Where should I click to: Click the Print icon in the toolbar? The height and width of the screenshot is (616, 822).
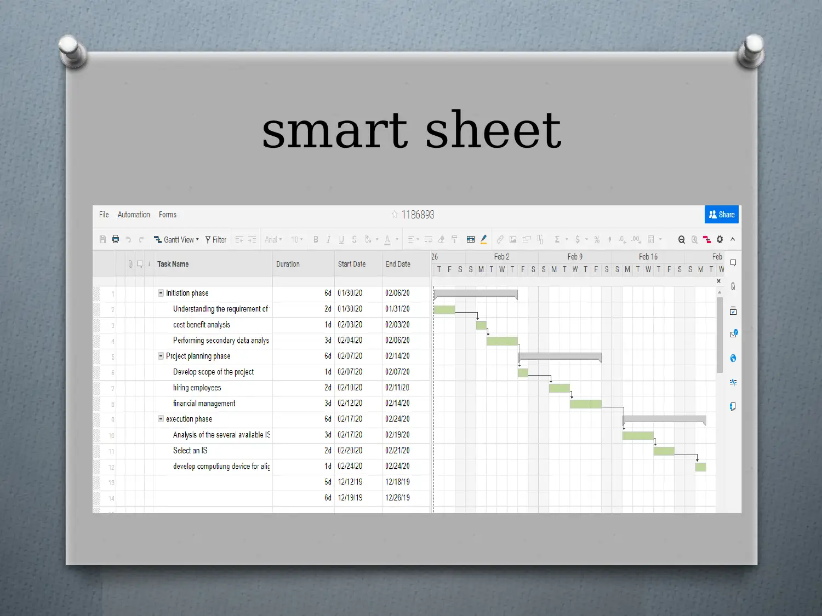116,239
